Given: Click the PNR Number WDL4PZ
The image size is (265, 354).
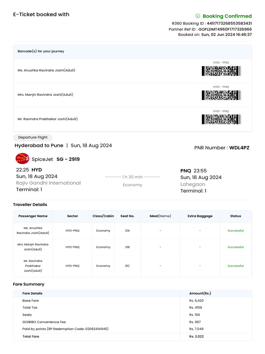Looking at the screenshot, I should [x=239, y=148].
